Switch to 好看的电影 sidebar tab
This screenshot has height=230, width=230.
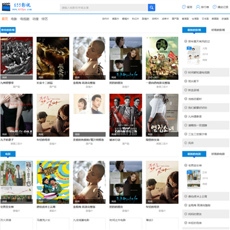[x=218, y=154]
